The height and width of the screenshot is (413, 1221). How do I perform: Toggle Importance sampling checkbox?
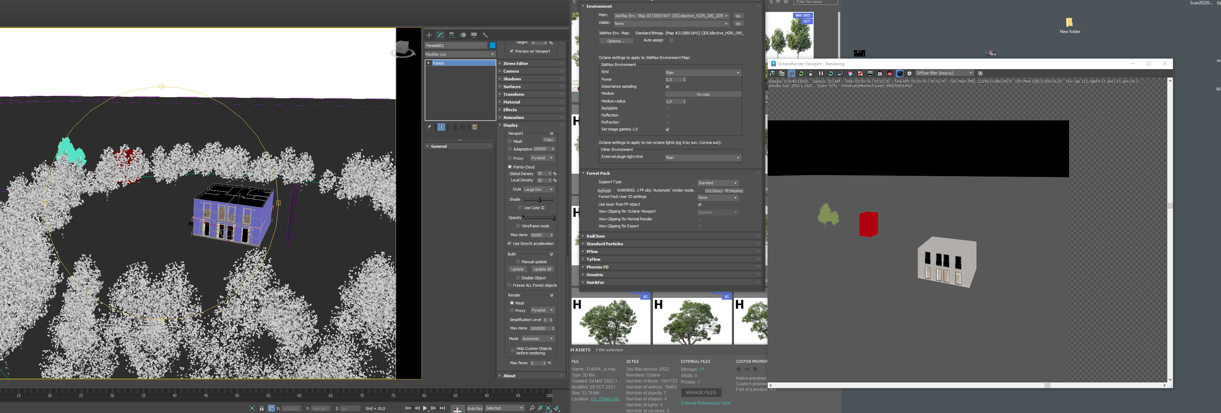click(667, 87)
